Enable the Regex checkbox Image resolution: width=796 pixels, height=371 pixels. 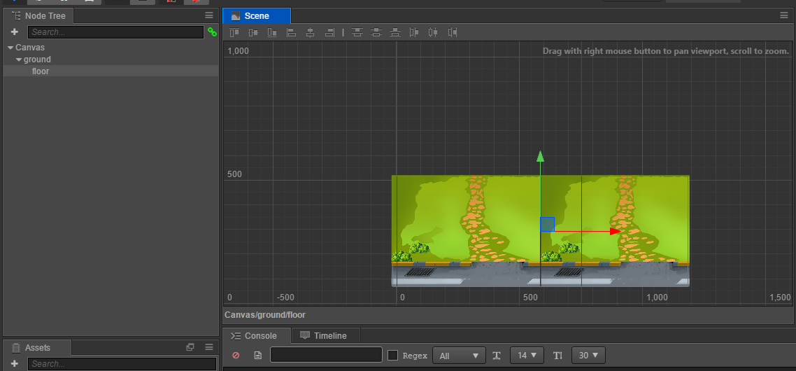tap(392, 355)
